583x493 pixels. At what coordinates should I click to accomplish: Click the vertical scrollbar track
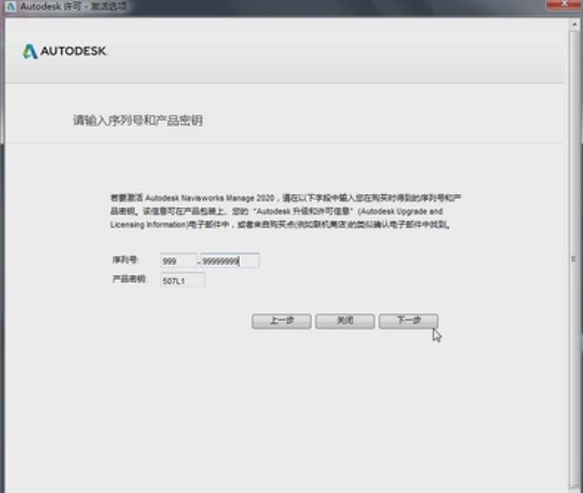(x=573, y=258)
